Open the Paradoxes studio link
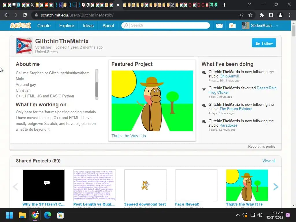Screen dimensions: 296x222 pos(228,125)
